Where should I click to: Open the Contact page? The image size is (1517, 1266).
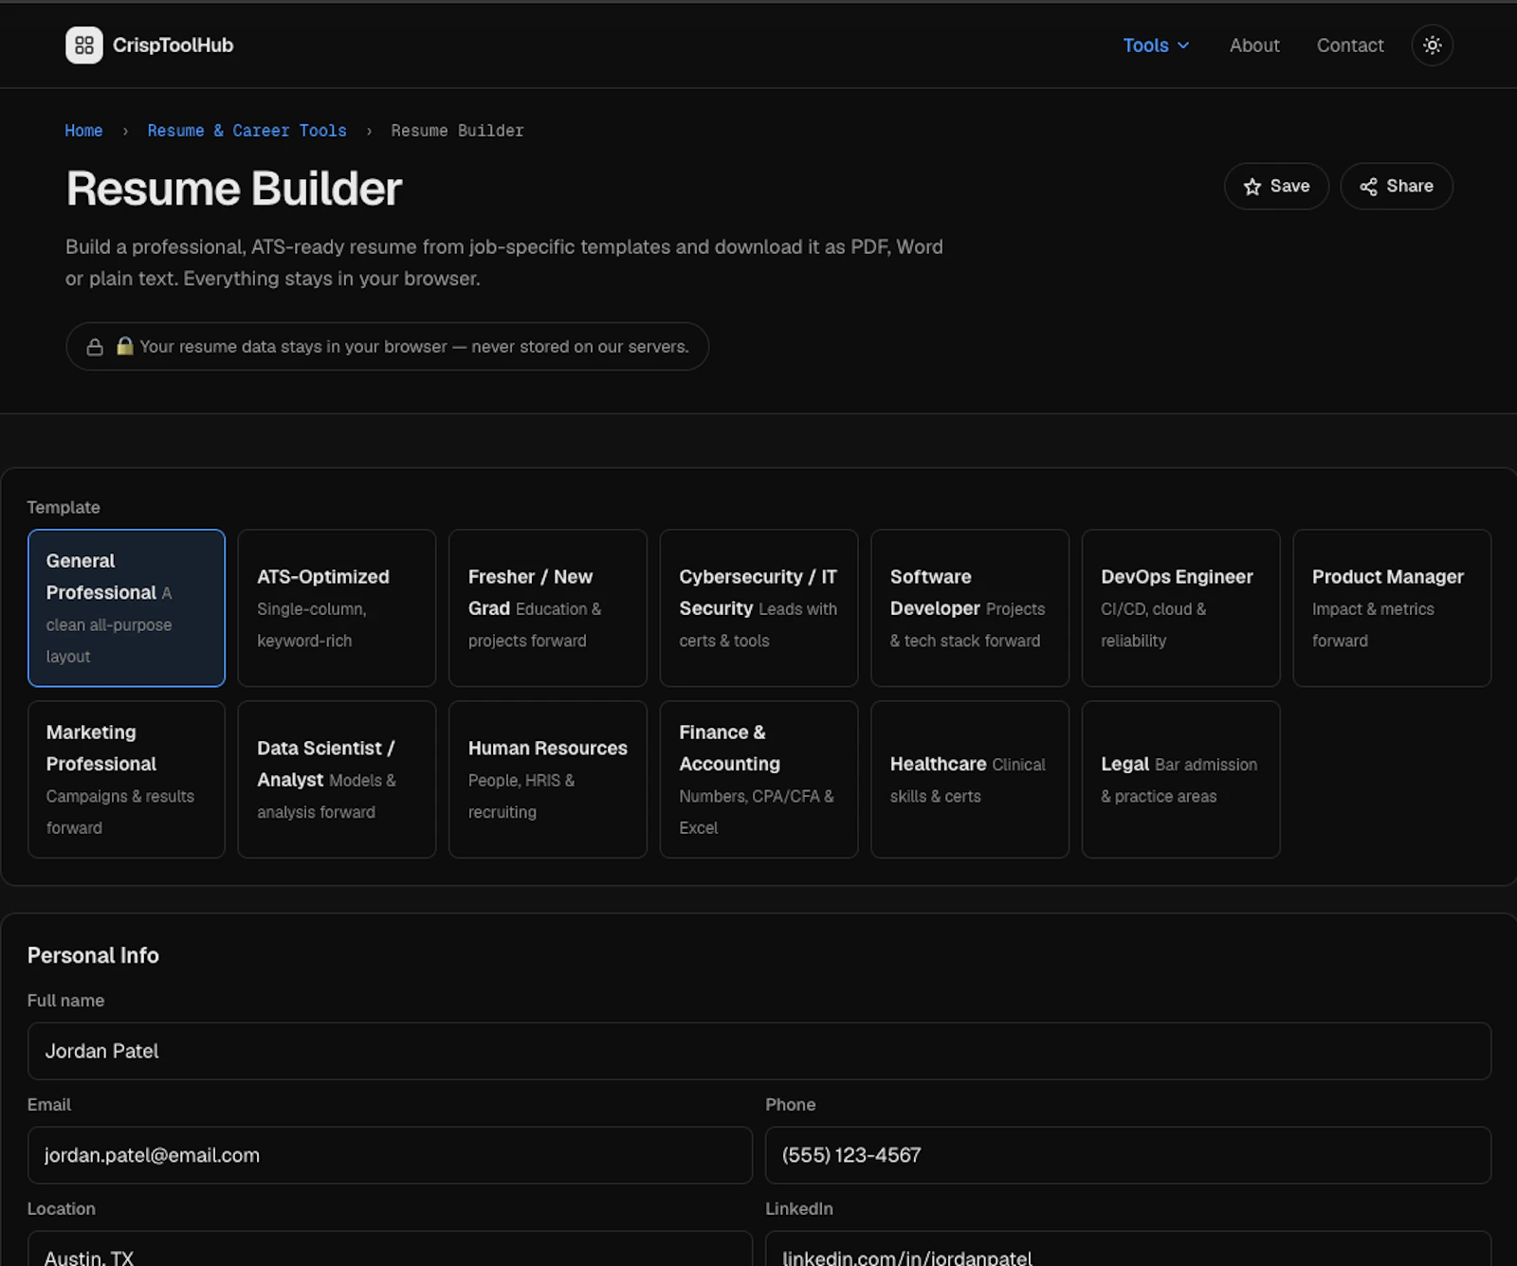click(1349, 45)
